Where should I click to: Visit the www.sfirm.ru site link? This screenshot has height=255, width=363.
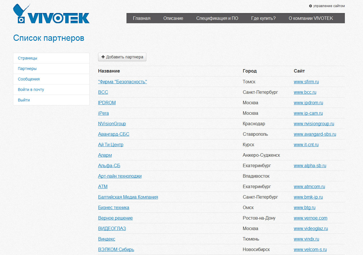point(306,82)
